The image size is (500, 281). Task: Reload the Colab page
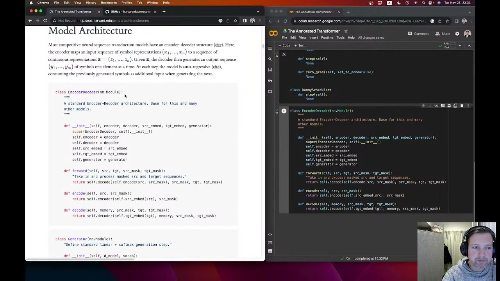click(x=285, y=21)
